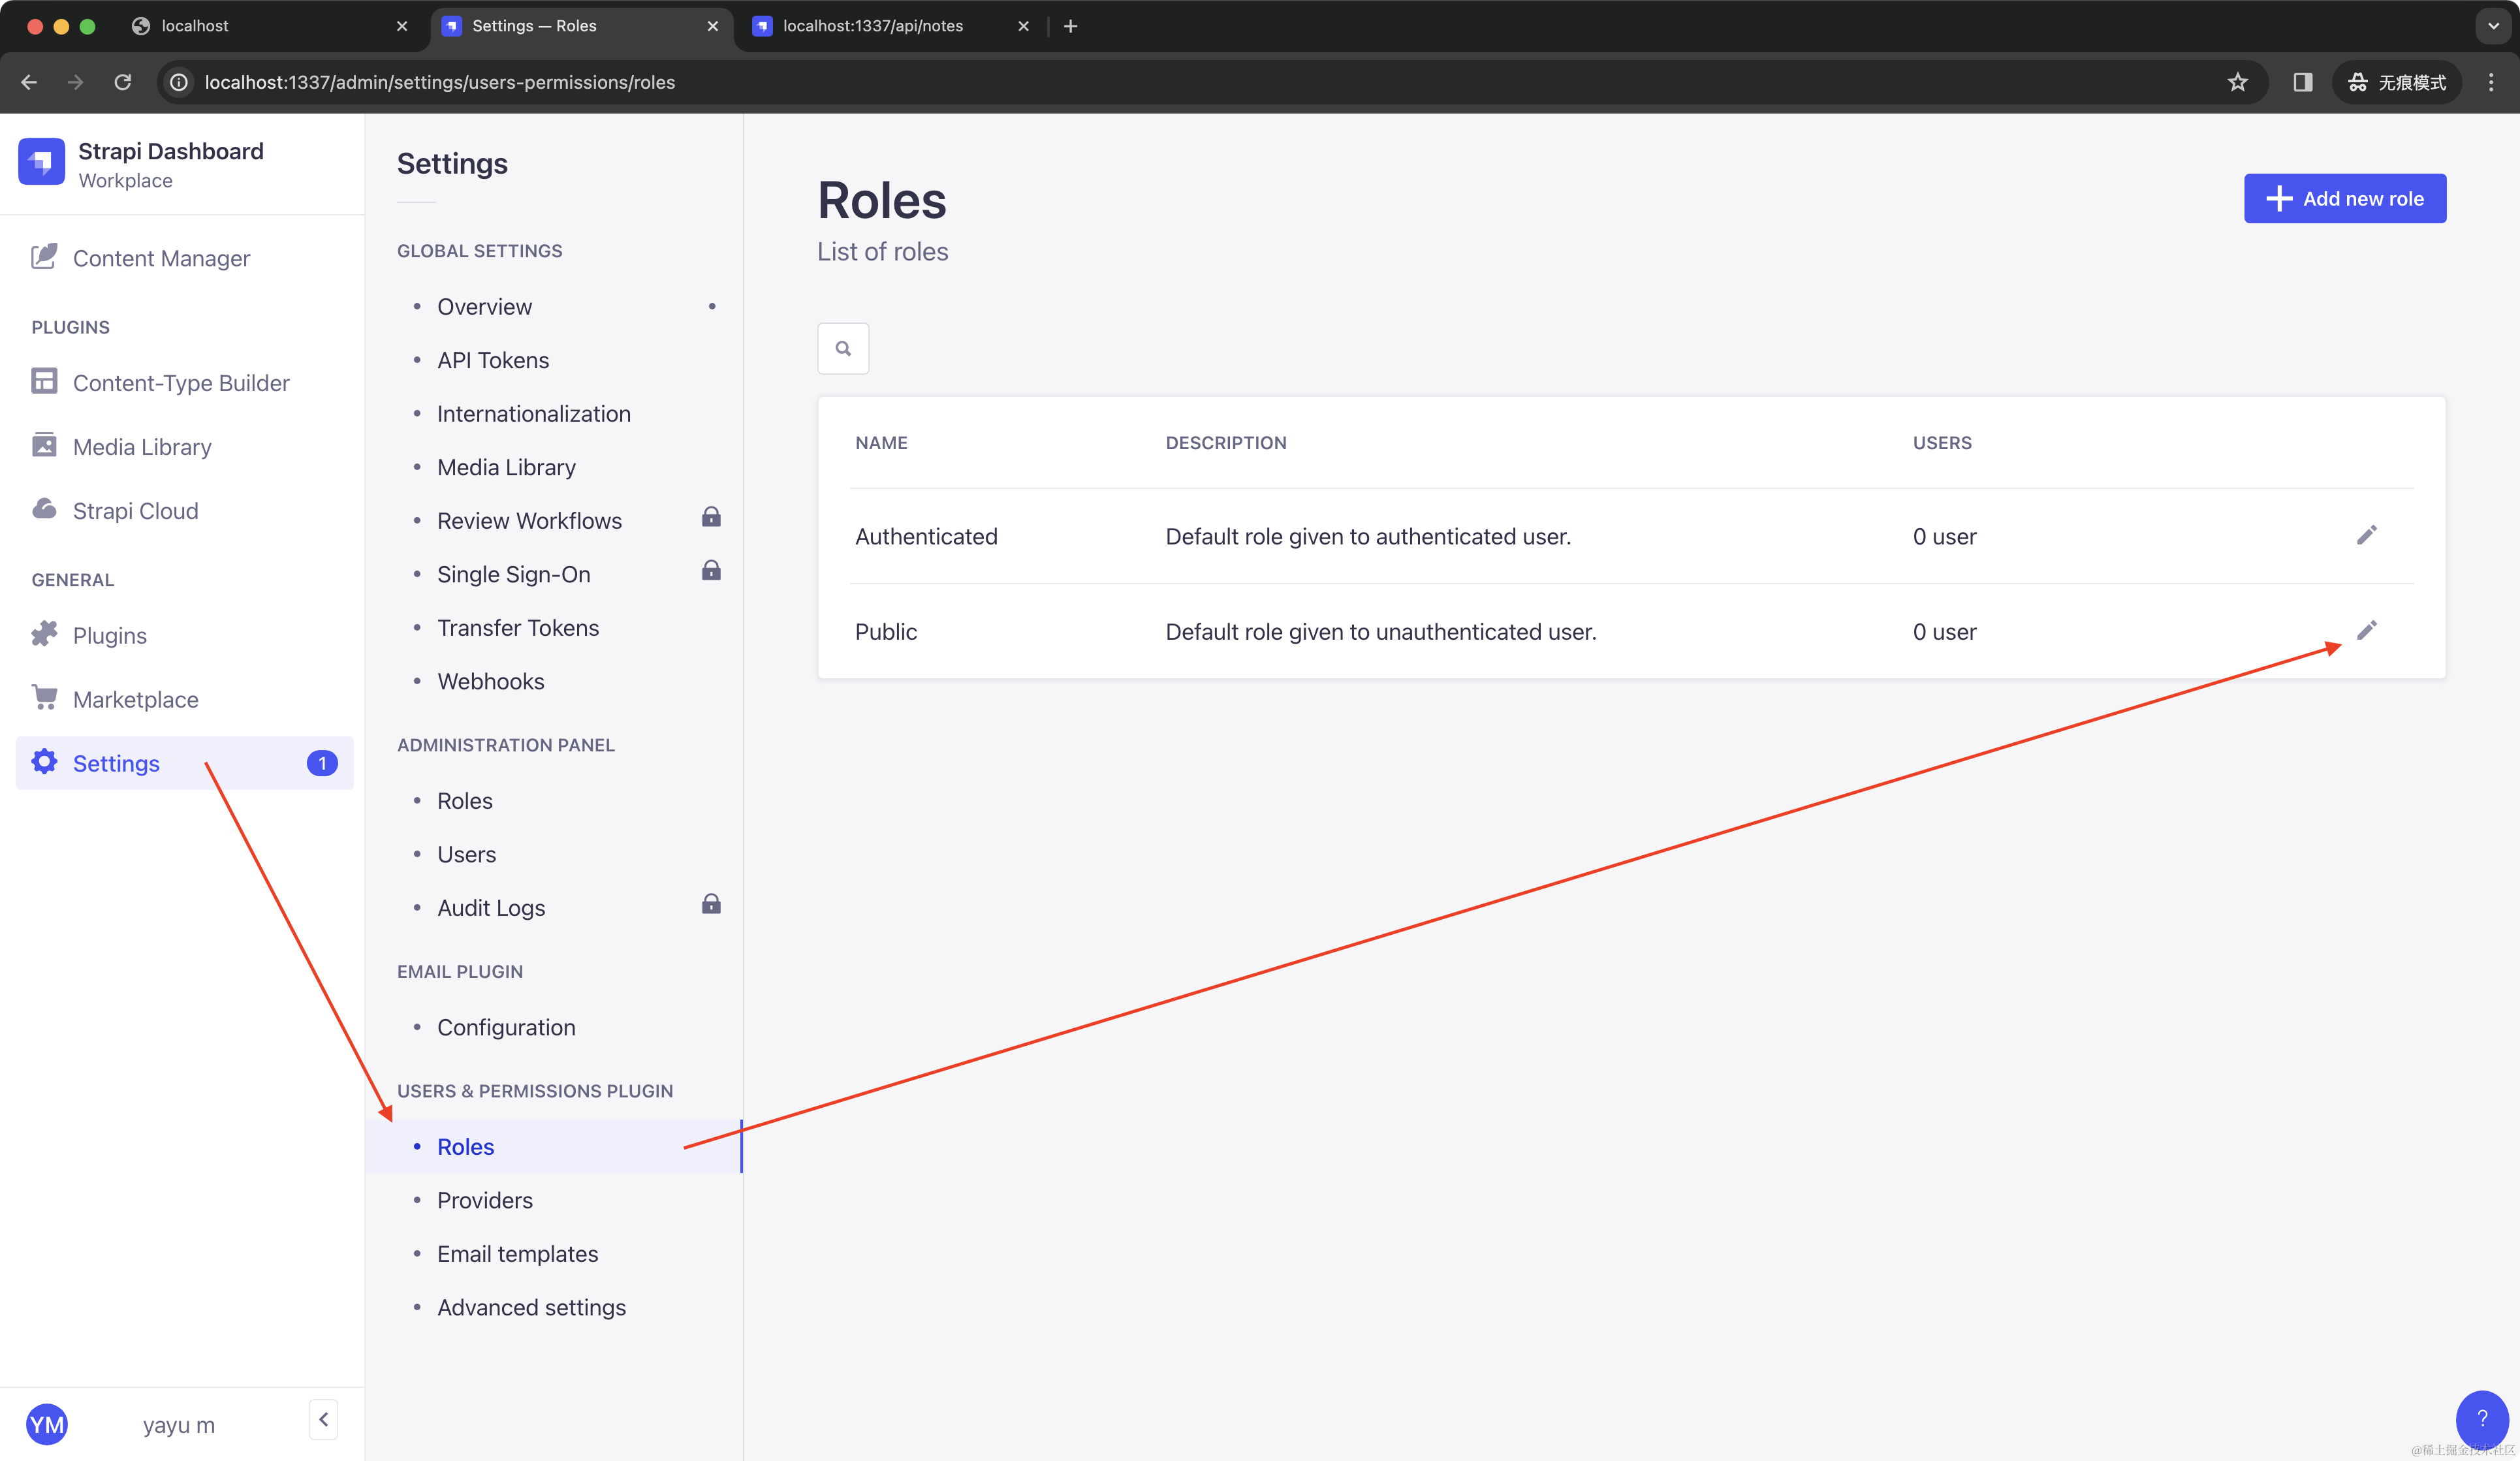Open Content Manager from sidebar

161,258
